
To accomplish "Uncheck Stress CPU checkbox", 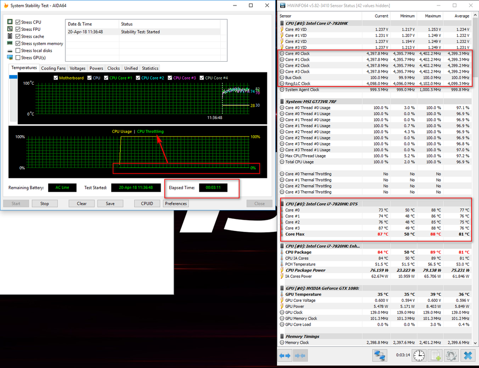I will [18, 22].
